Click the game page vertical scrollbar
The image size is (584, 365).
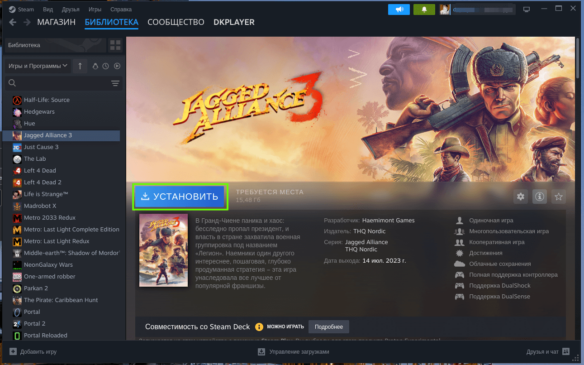pos(578,59)
